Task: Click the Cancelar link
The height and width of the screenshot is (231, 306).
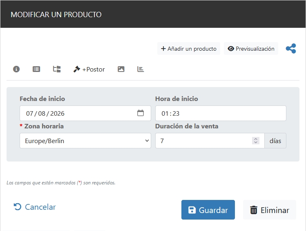Action: [35, 207]
